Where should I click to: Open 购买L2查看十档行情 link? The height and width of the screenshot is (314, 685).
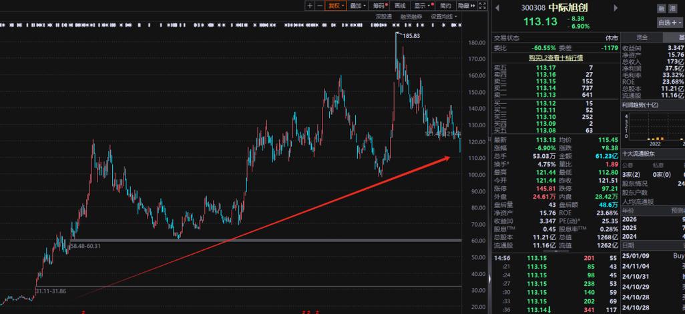pyautogui.click(x=555, y=57)
